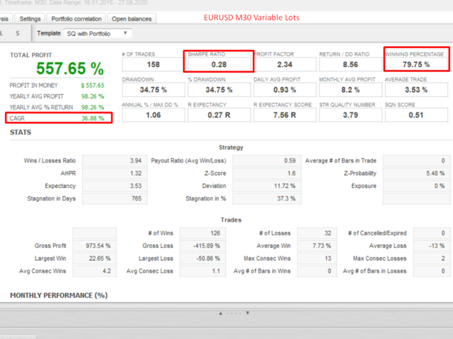Select the # of Trades value 158
Viewport: 453px width, 339px height.
(151, 65)
